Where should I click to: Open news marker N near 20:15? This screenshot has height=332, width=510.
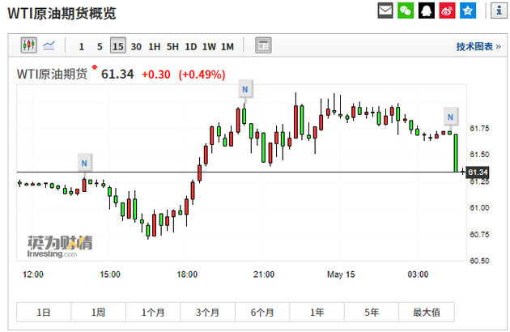[x=245, y=89]
